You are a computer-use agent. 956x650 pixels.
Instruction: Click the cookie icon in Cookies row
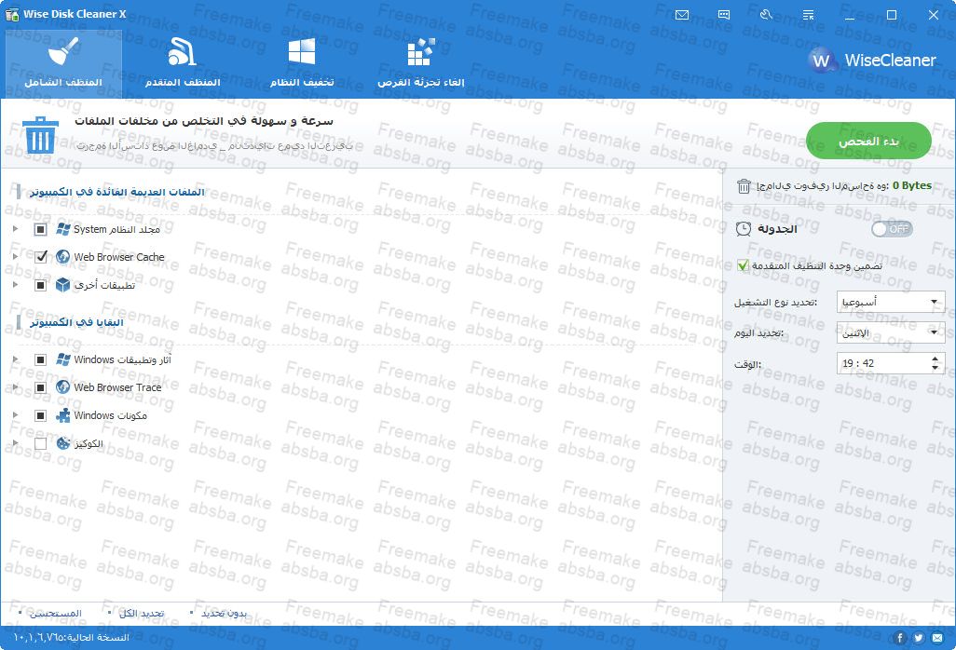click(62, 443)
